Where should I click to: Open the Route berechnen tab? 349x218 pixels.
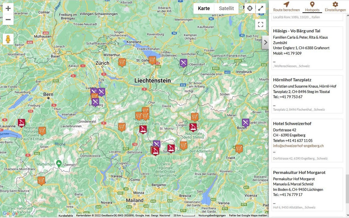coord(286,7)
